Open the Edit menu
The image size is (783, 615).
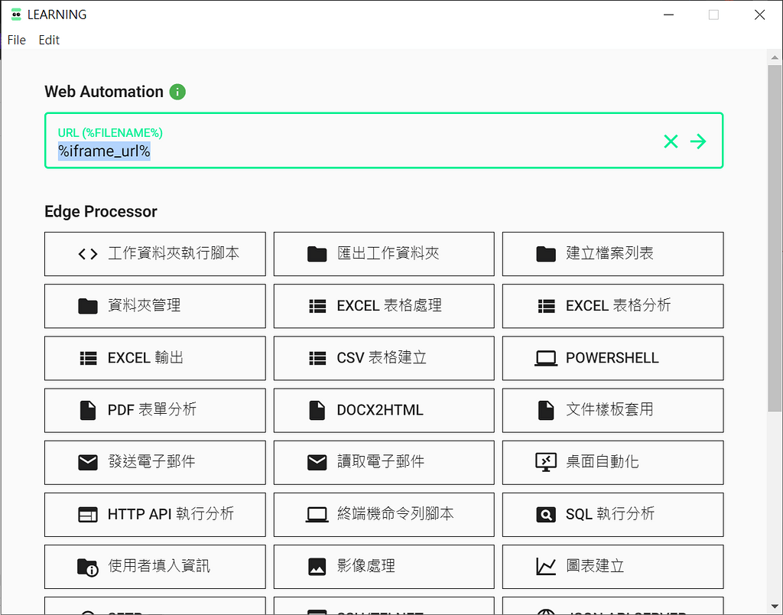48,40
